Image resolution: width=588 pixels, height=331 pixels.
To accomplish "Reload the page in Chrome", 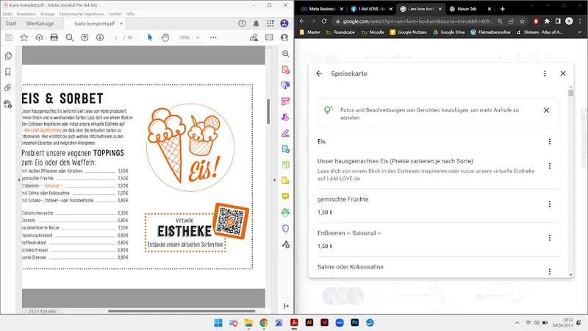I will point(324,21).
